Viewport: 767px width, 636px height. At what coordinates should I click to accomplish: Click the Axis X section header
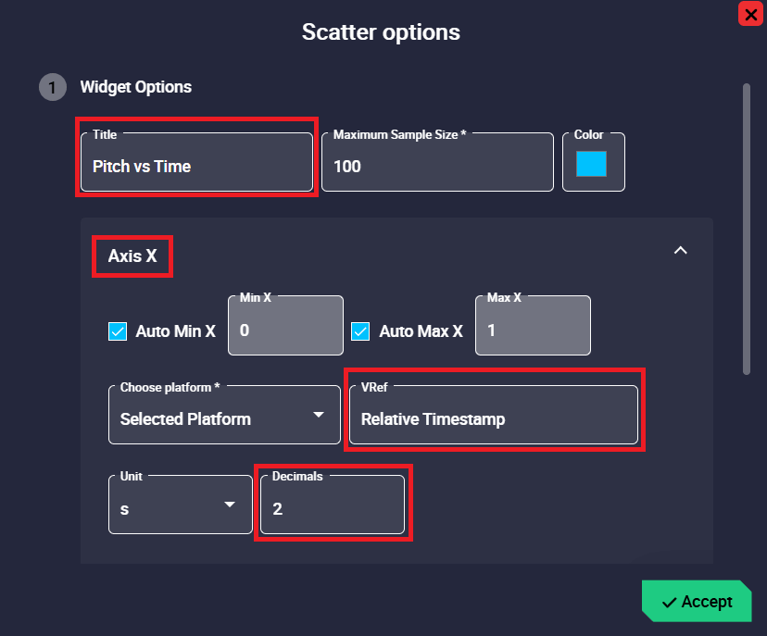pos(132,256)
